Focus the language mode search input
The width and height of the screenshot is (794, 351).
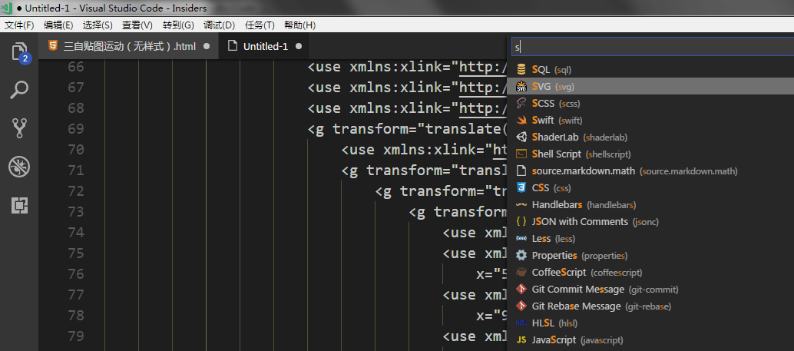click(x=652, y=47)
